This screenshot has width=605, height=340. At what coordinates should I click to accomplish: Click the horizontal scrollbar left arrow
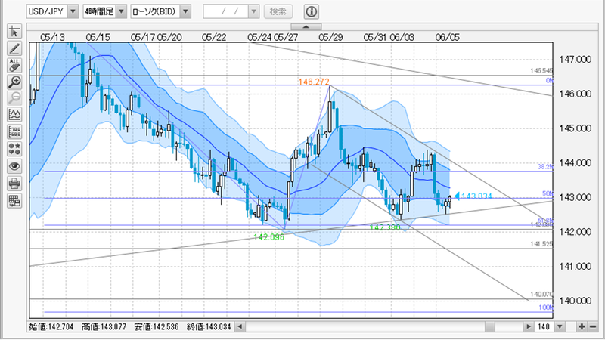(240, 327)
